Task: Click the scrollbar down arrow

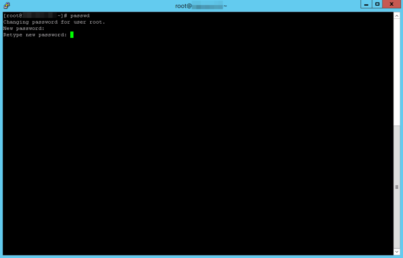Action: pyautogui.click(x=397, y=251)
